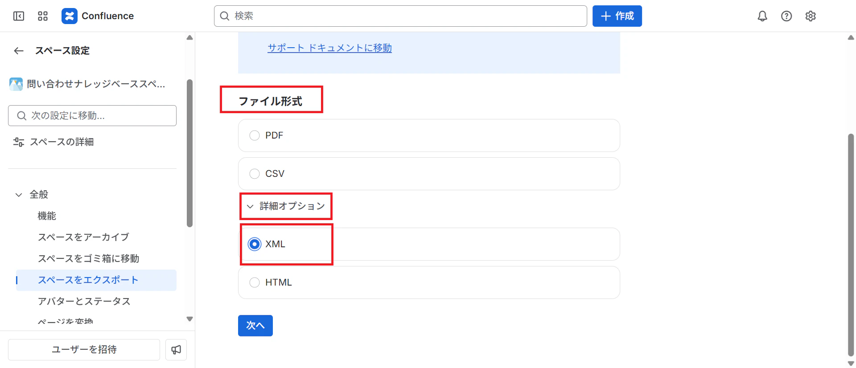Click the main page scrollbar thumb
The image size is (856, 368).
pyautogui.click(x=851, y=245)
